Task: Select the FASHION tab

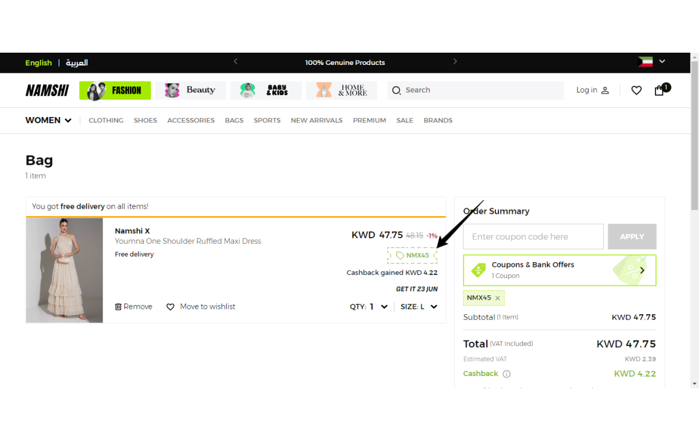Action: (x=115, y=91)
